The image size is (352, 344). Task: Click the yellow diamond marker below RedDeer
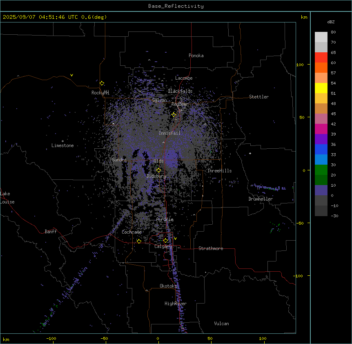pos(174,115)
